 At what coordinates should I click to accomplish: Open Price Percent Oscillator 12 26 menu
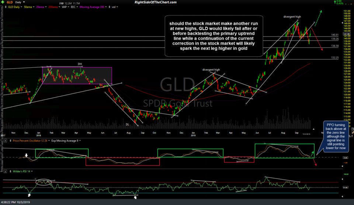tap(49, 141)
